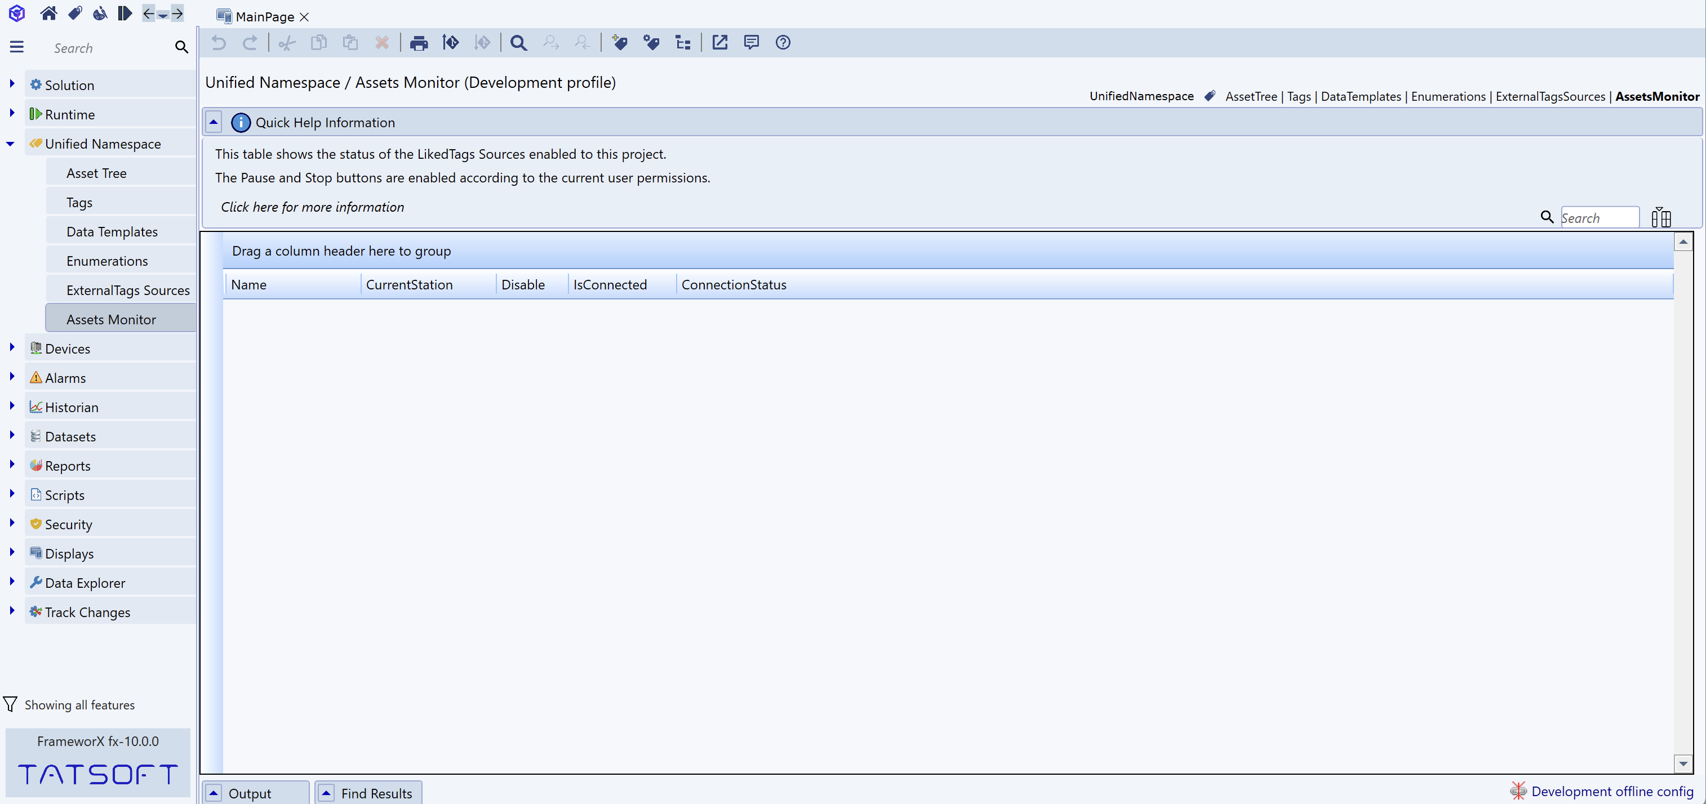This screenshot has width=1706, height=804.
Task: Select Asset Tree in the sidebar
Action: click(x=97, y=173)
